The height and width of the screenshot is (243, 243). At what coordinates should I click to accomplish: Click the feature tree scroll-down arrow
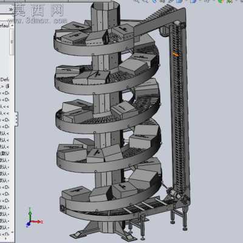pos(12,232)
